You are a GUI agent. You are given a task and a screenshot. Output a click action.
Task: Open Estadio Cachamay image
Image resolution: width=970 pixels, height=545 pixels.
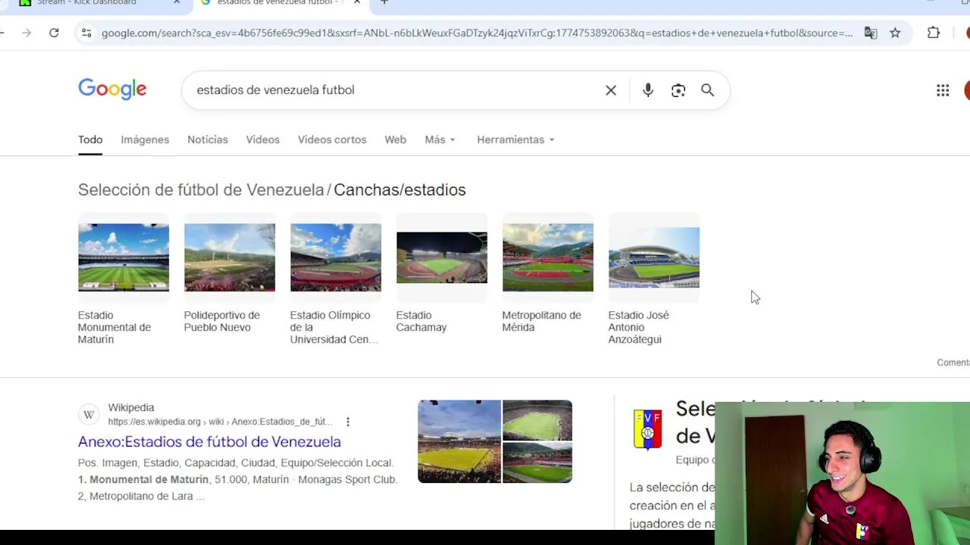tap(442, 257)
